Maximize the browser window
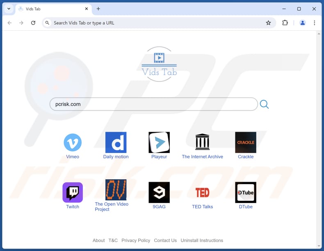 299,9
